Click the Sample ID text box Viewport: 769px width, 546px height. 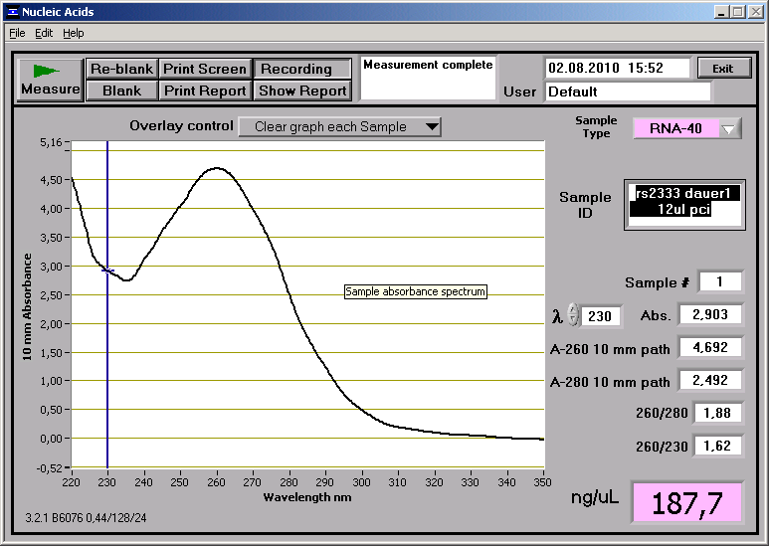682,205
